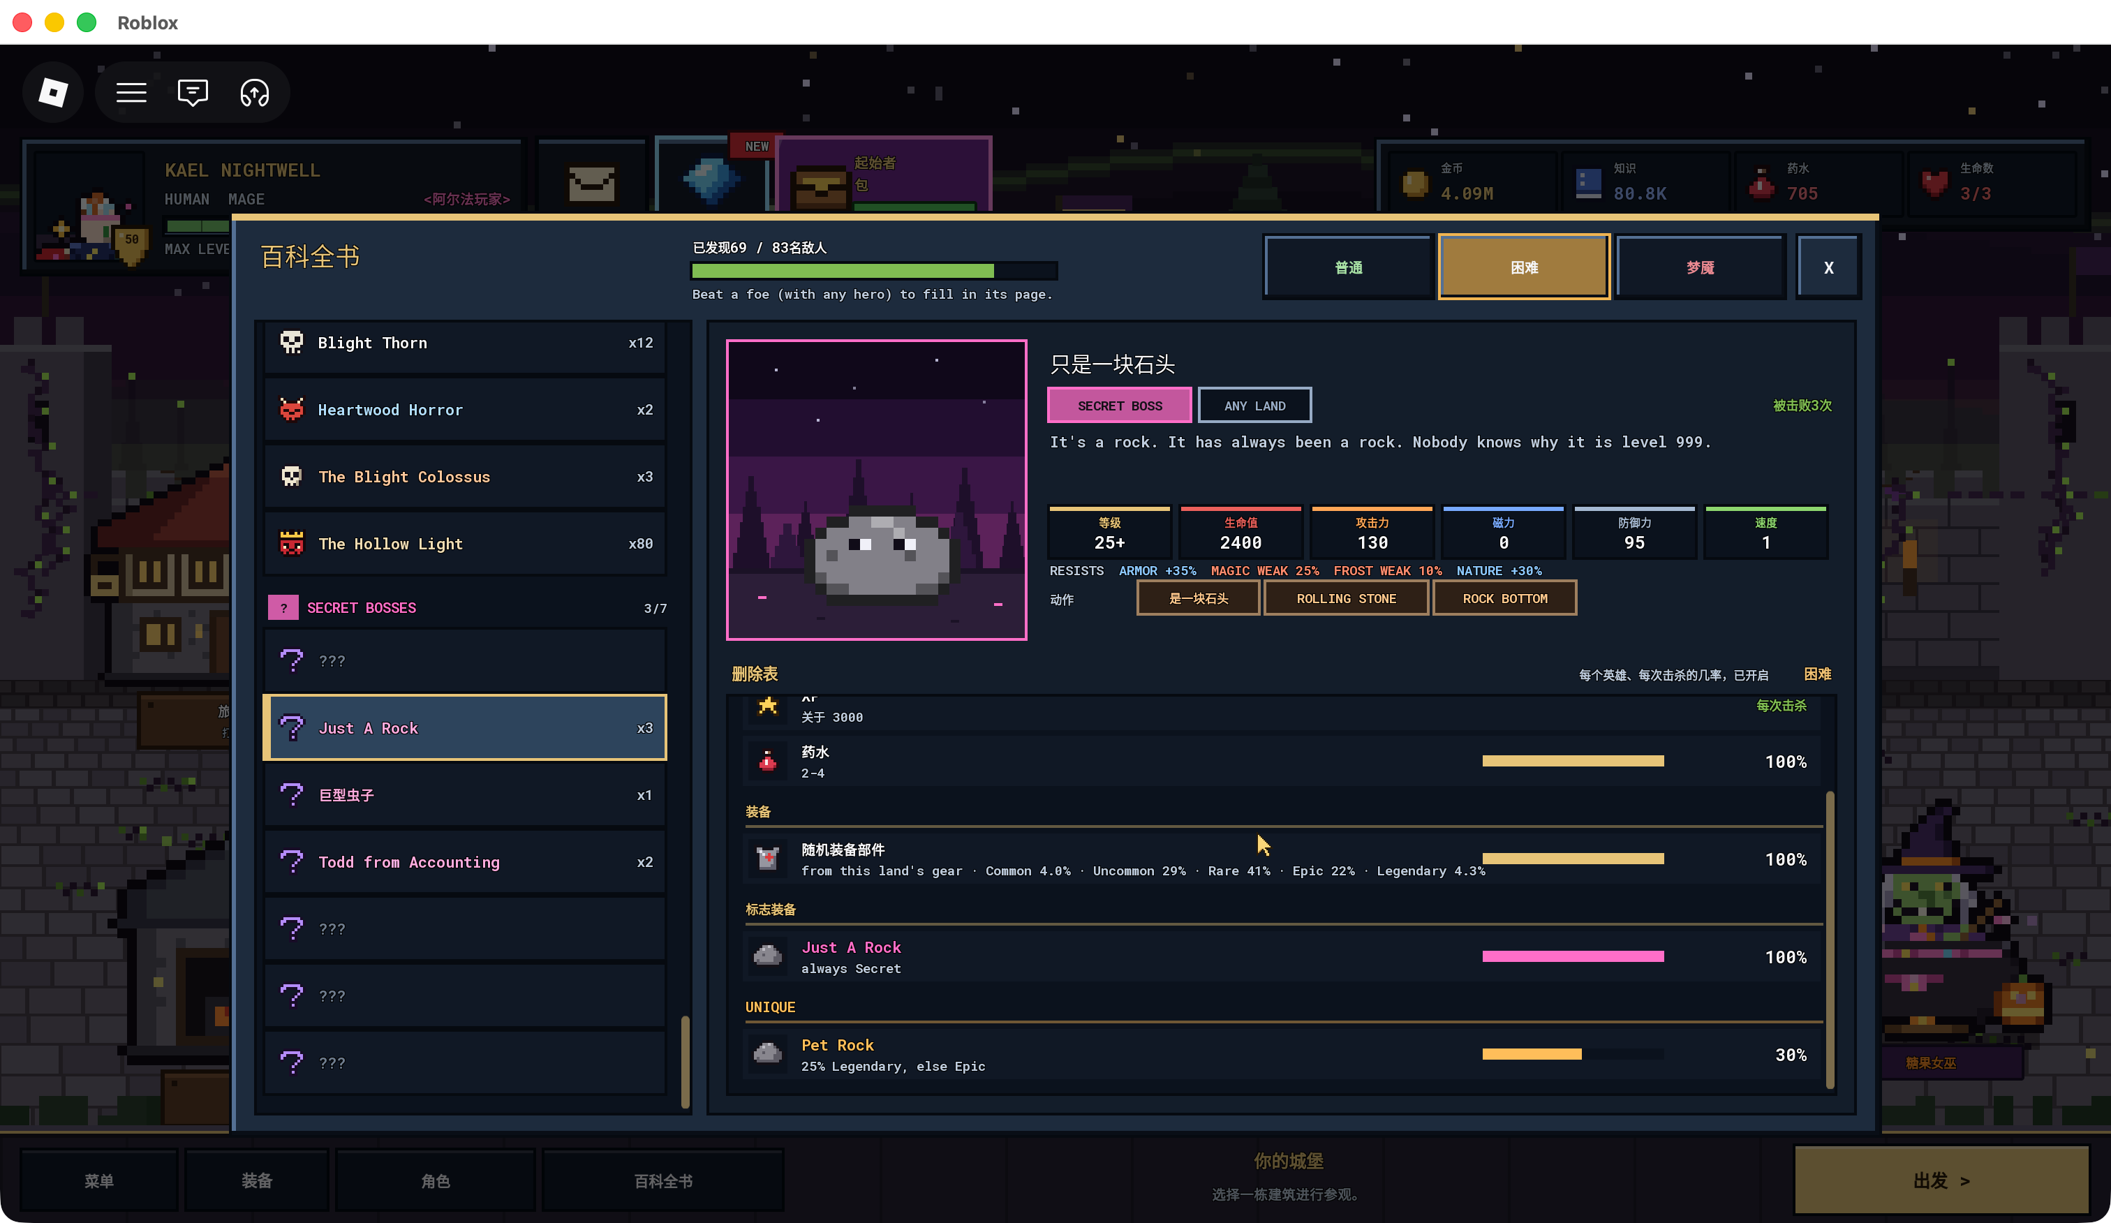Open the Roblox logo menu
This screenshot has width=2111, height=1223.
(53, 92)
